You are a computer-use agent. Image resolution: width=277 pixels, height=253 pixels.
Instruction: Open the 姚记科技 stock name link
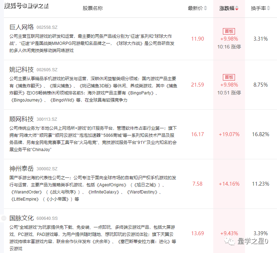[x=21, y=69]
